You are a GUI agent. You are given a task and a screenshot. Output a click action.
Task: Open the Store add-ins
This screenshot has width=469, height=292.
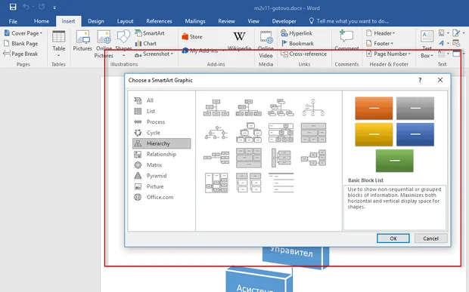[x=192, y=37]
